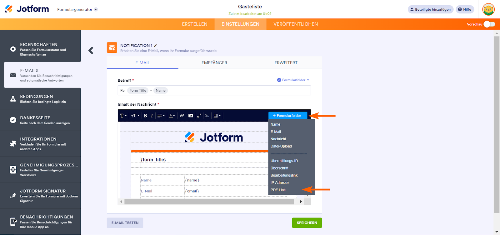Click the horizontal scrollbar of the editor
The height and width of the screenshot is (235, 500).
coord(209,202)
